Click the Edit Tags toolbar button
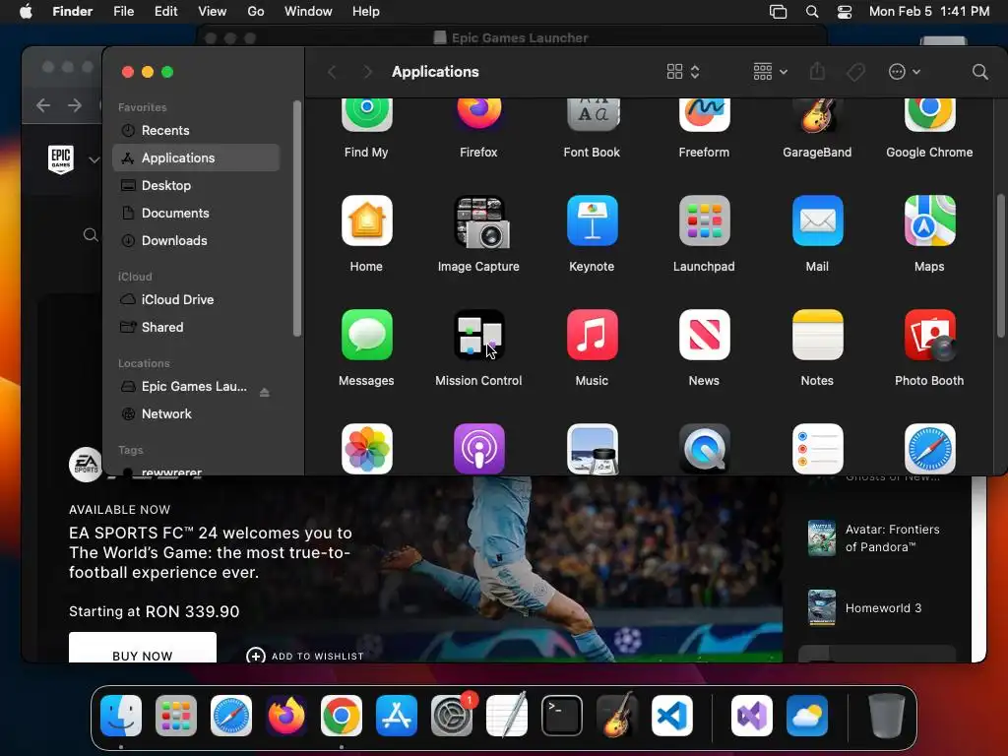The image size is (1008, 756). pos(855,71)
